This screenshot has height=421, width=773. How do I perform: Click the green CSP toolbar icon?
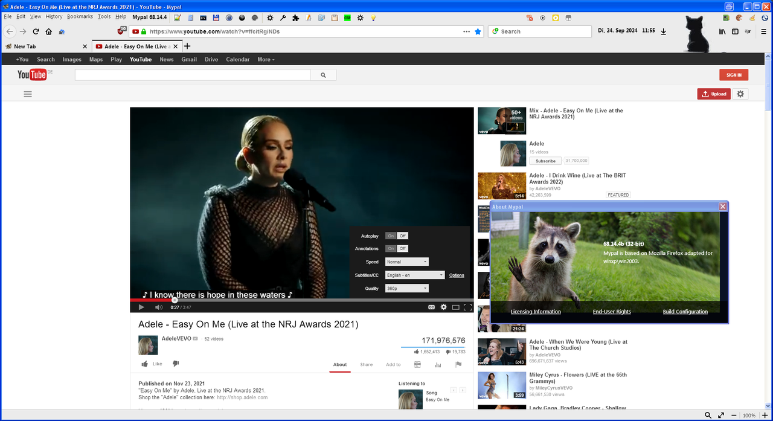(x=347, y=18)
